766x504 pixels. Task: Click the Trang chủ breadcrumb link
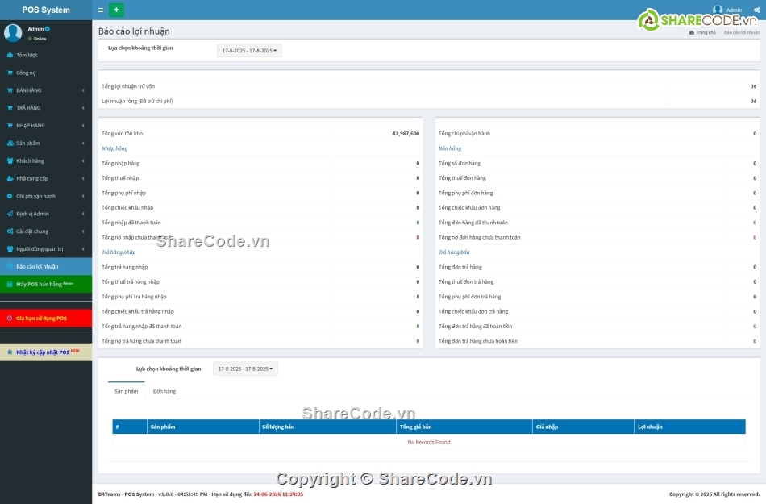[705, 32]
